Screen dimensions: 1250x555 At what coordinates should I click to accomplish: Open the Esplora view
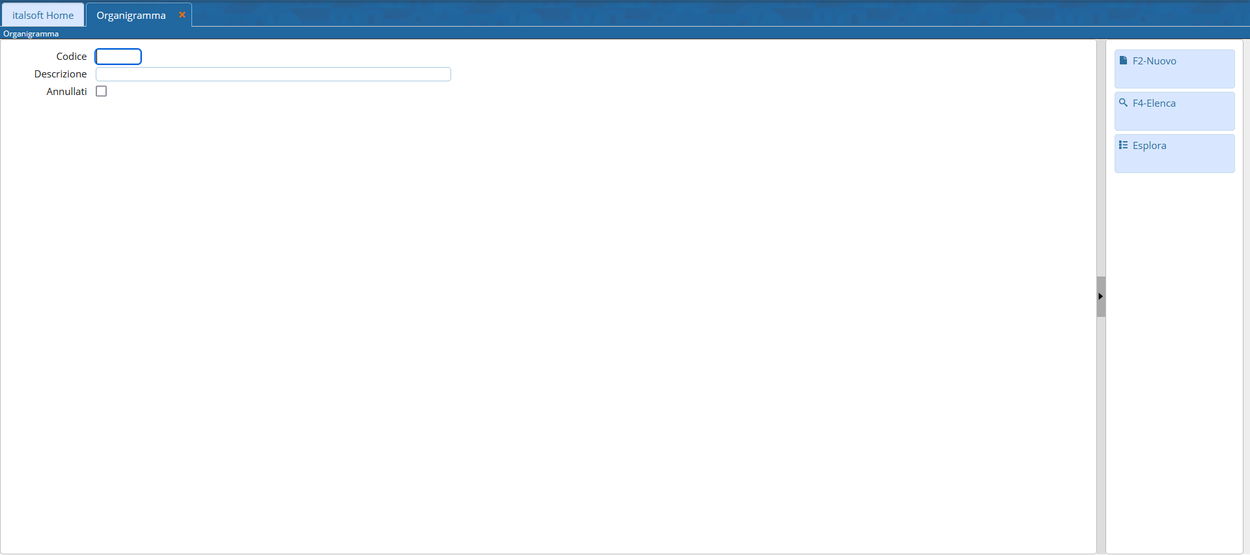1174,154
